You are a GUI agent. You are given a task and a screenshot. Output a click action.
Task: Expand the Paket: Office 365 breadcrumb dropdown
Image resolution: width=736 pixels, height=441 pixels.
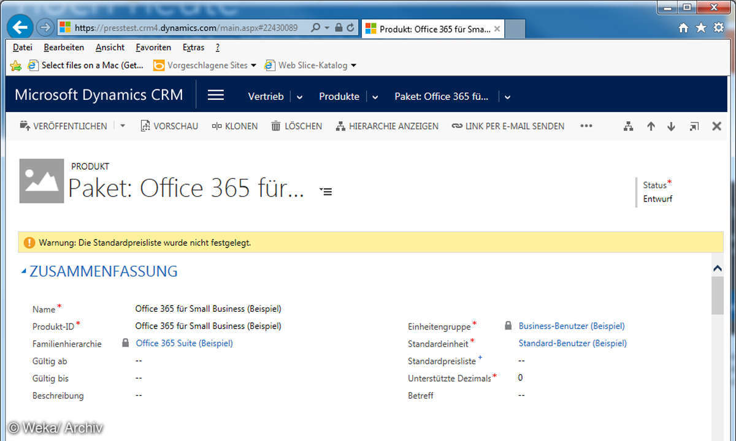tap(507, 97)
